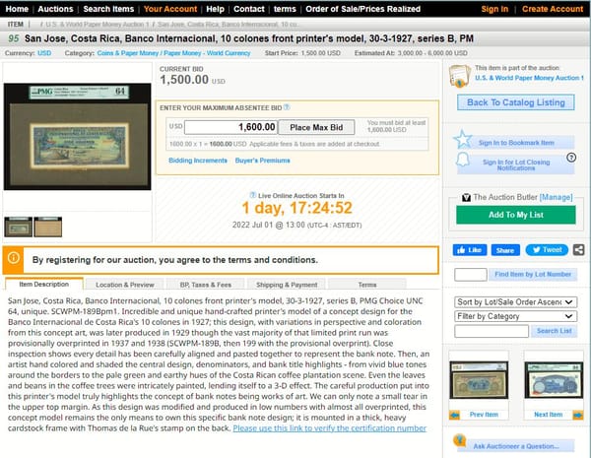Click the Find Item by Lot Number button

533,275
